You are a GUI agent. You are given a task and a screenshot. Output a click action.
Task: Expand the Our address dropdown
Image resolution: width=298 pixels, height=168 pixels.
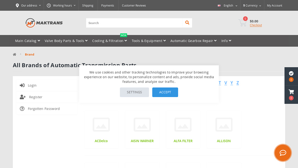pos(28,6)
